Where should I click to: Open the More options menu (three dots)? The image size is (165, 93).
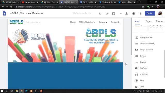[x=140, y=13]
